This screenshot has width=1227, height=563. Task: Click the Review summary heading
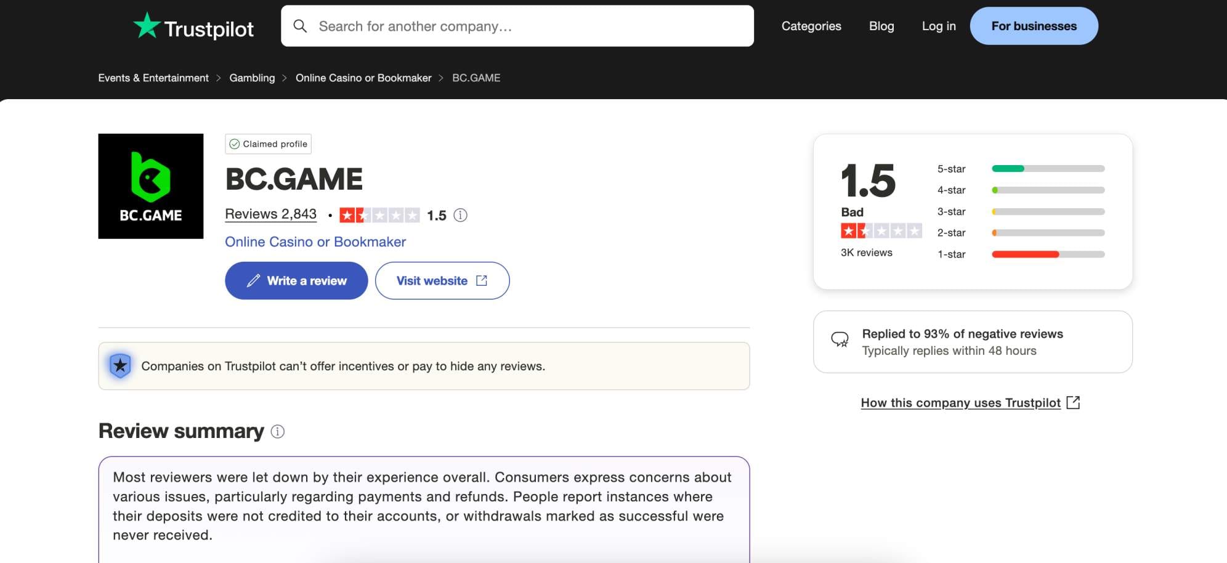click(x=181, y=431)
